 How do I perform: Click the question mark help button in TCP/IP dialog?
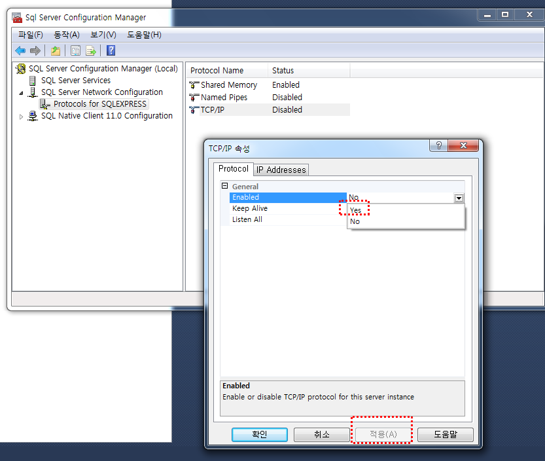tap(439, 145)
